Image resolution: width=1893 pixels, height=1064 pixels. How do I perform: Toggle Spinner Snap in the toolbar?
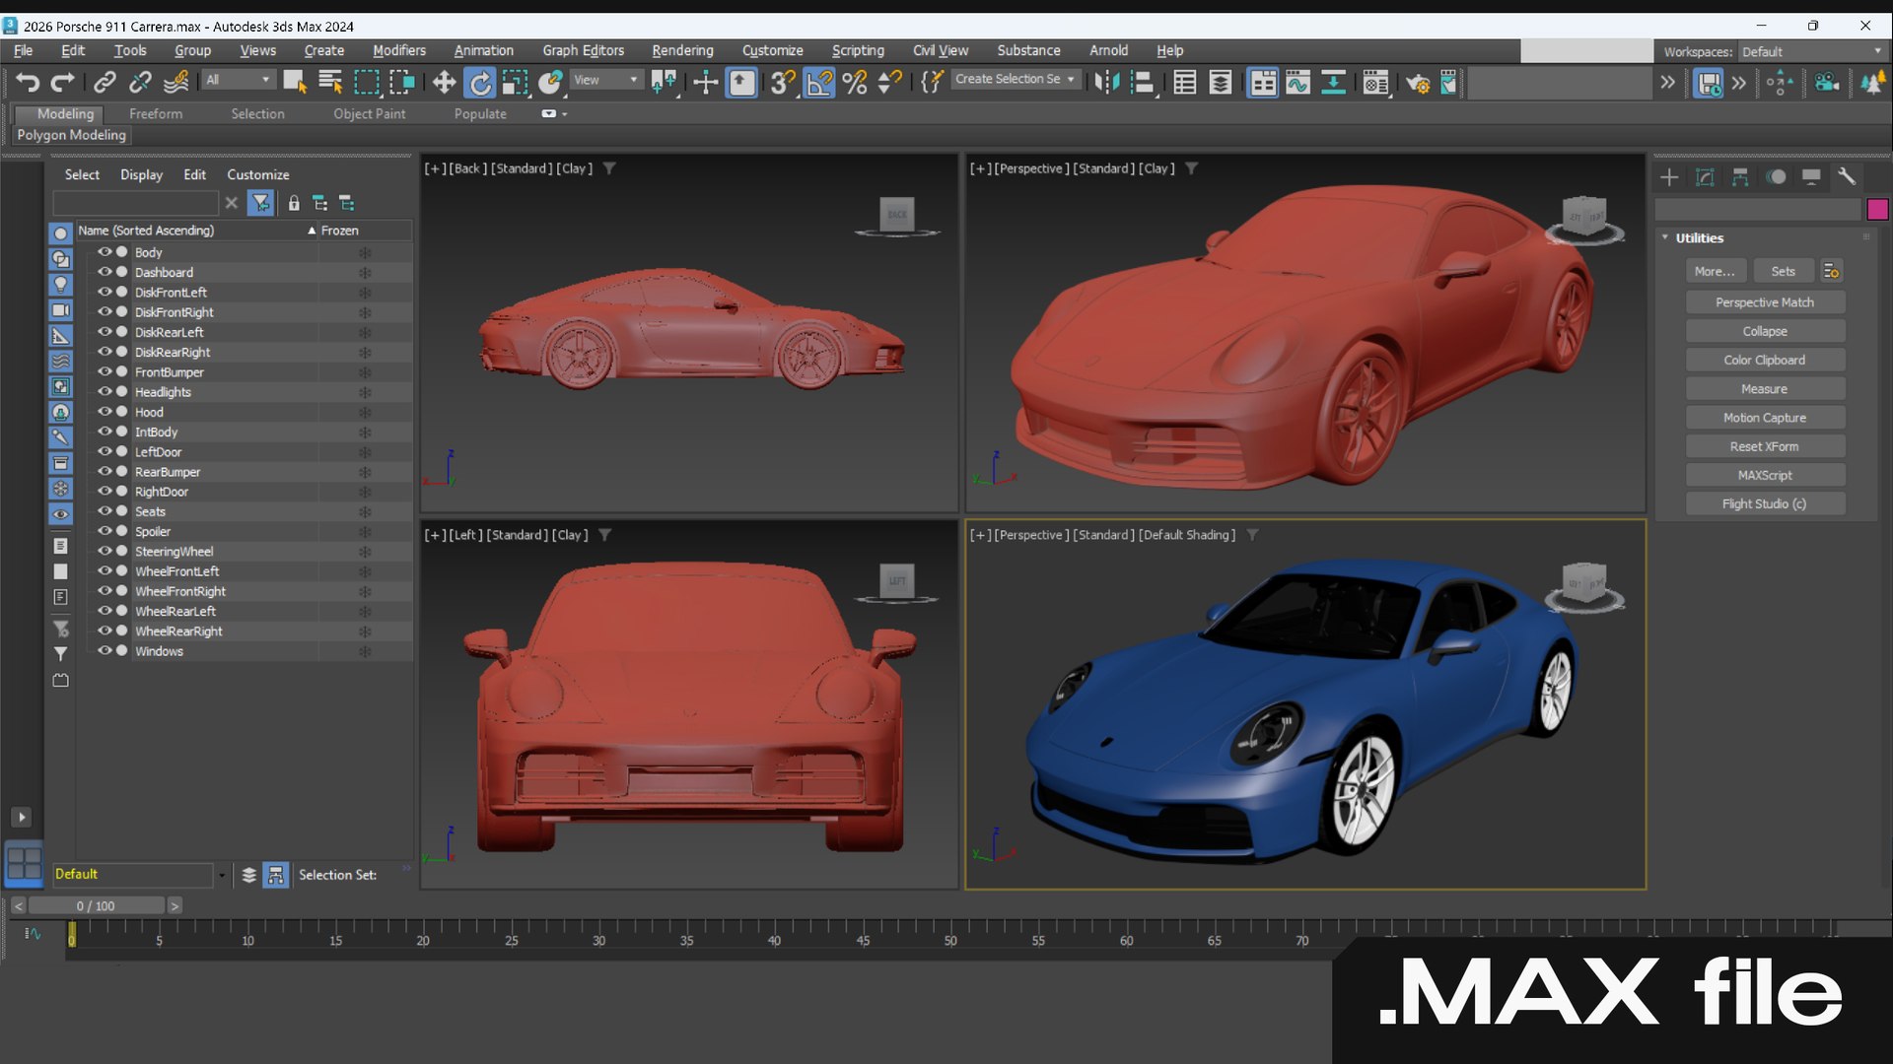pyautogui.click(x=890, y=83)
